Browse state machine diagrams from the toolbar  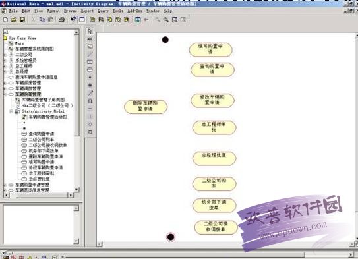(118, 20)
